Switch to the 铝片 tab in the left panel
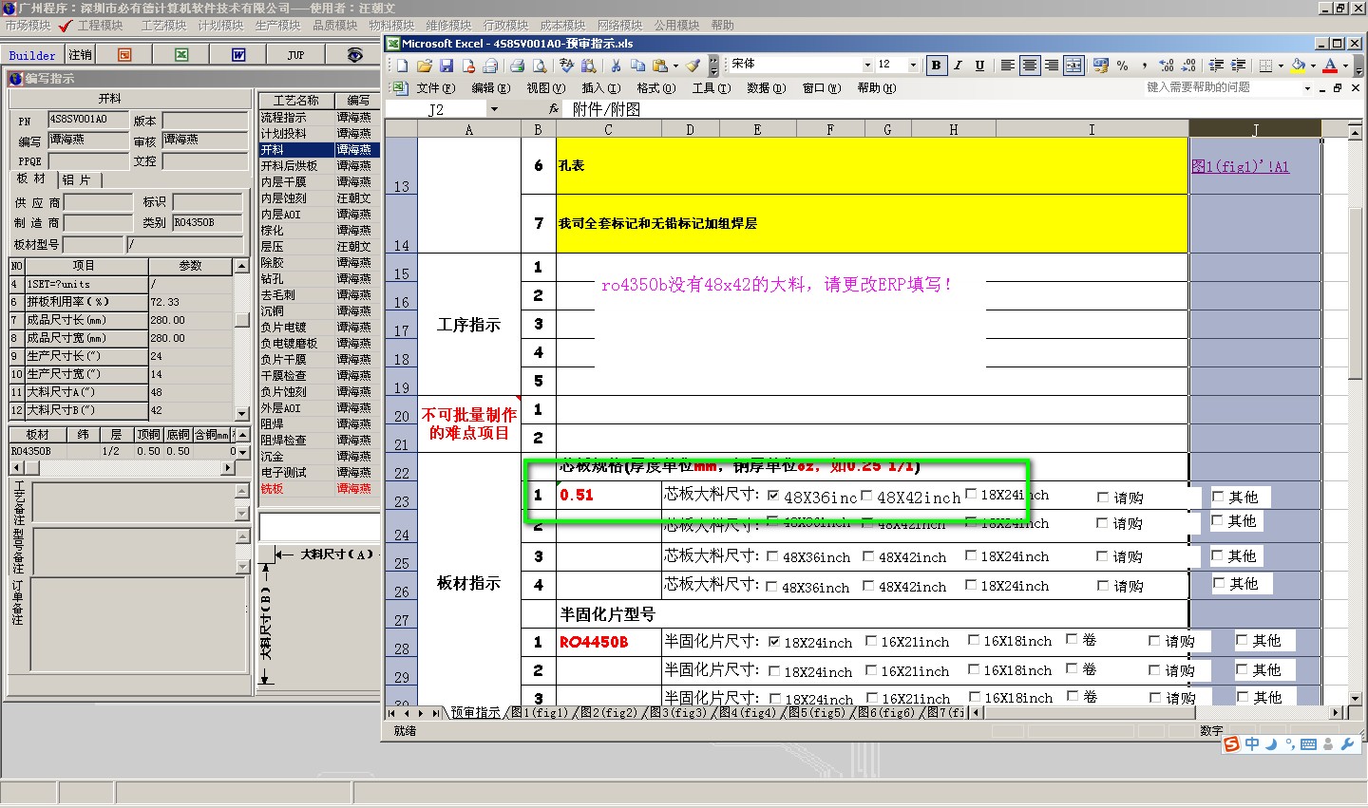 tap(76, 179)
